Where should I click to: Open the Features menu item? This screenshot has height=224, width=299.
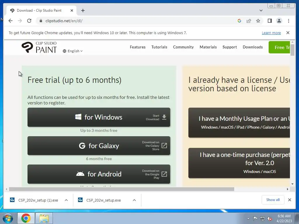coord(138,47)
